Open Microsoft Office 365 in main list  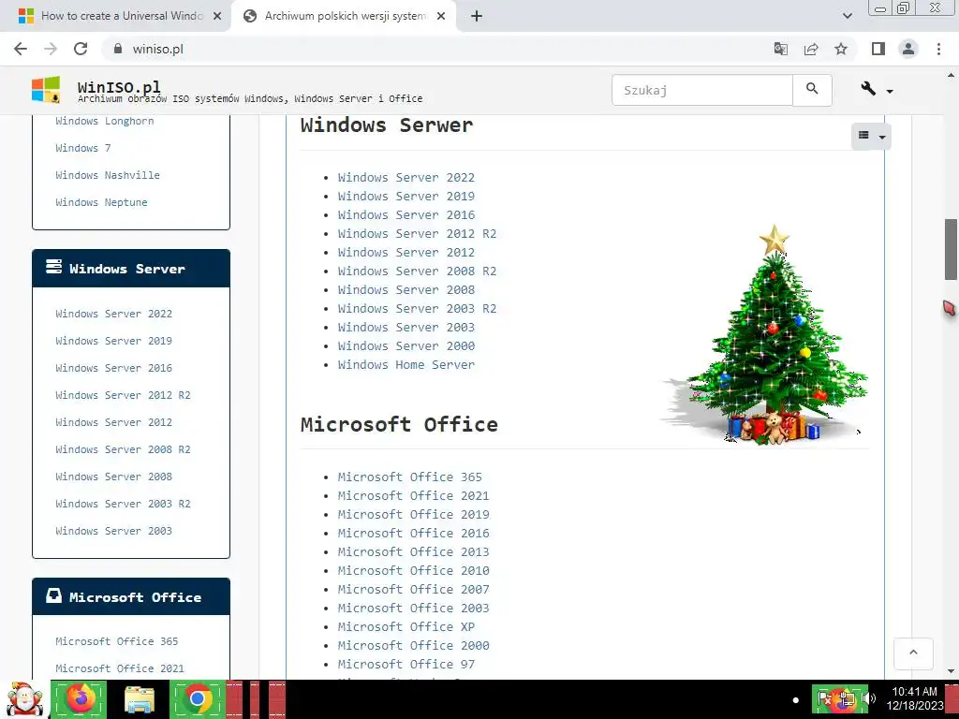coord(410,477)
